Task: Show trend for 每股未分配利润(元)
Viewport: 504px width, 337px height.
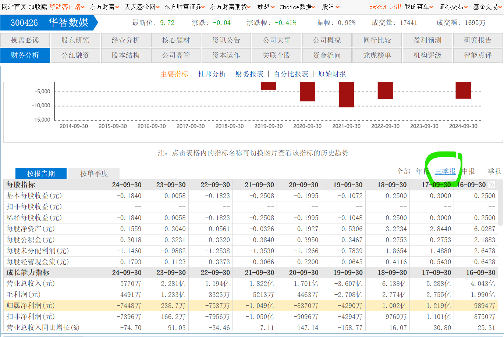Action: tap(38, 251)
